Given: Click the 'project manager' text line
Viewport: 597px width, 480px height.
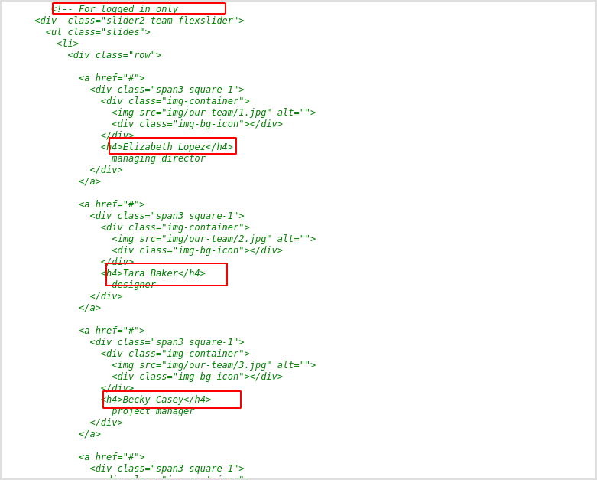Looking at the screenshot, I should click(x=153, y=411).
